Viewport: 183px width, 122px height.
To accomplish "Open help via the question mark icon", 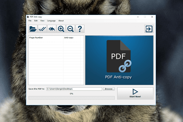I will coord(80,29).
